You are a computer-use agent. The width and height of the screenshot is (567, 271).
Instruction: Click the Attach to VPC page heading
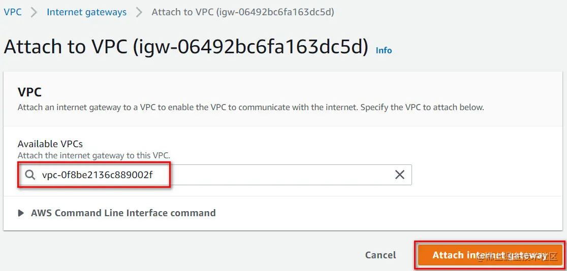tap(186, 47)
